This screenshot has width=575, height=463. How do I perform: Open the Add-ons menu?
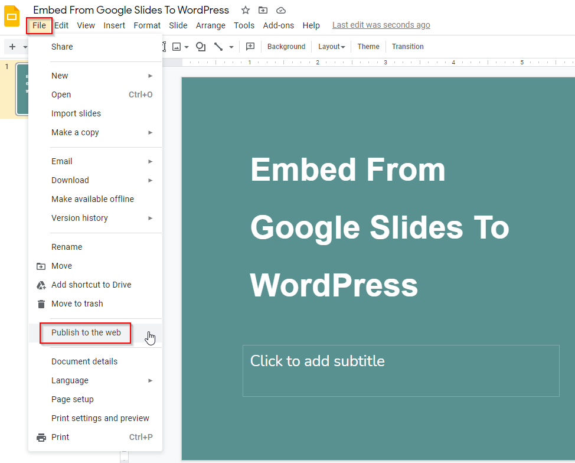point(278,25)
